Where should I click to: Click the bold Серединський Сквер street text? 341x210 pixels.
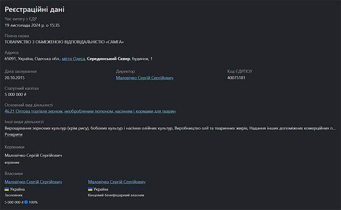click(109, 59)
